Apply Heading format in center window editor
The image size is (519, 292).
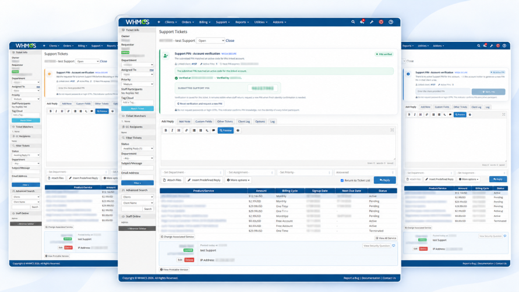(179, 130)
